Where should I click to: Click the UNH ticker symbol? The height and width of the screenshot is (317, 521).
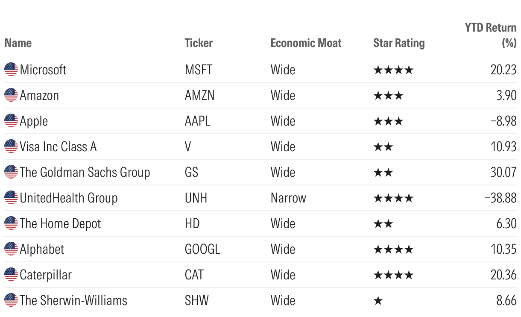pyautogui.click(x=196, y=197)
